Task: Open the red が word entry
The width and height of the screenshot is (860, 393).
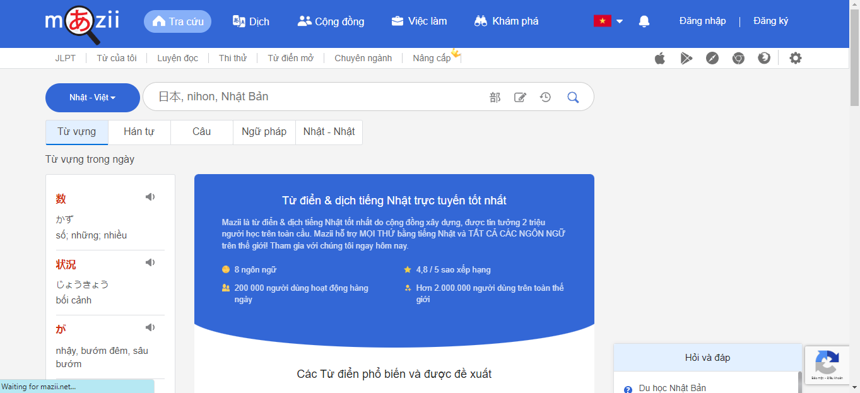Action: [x=61, y=329]
